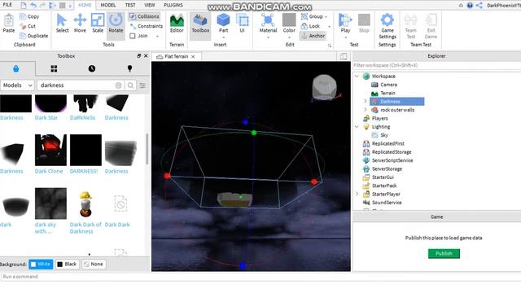This screenshot has height=293, width=521.
Task: Open the FILE menu
Action: [x=7, y=5]
